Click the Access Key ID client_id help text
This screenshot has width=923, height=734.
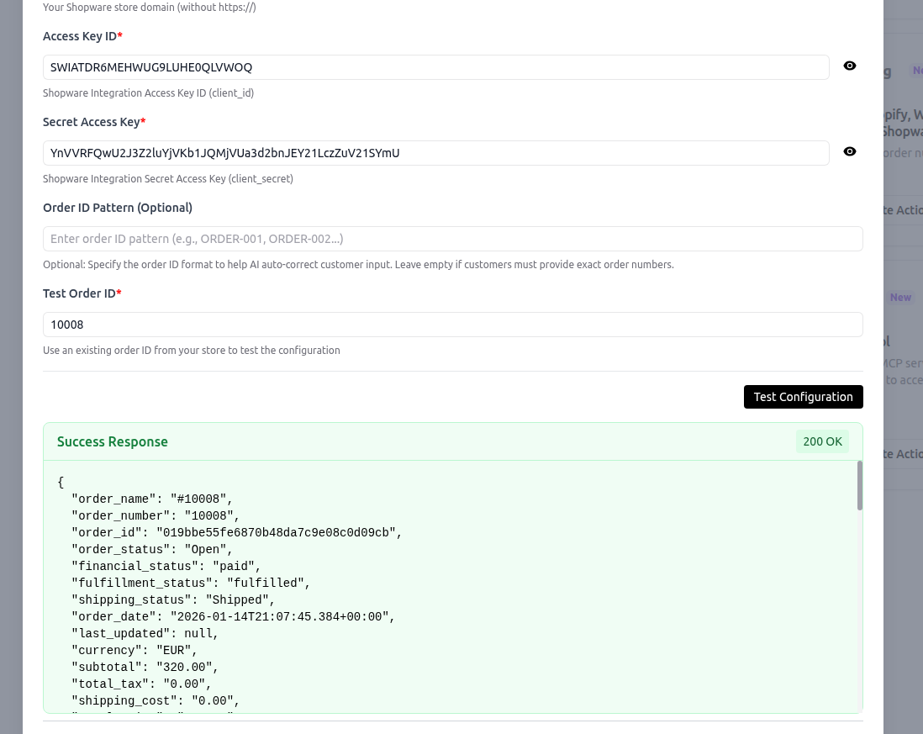148,93
